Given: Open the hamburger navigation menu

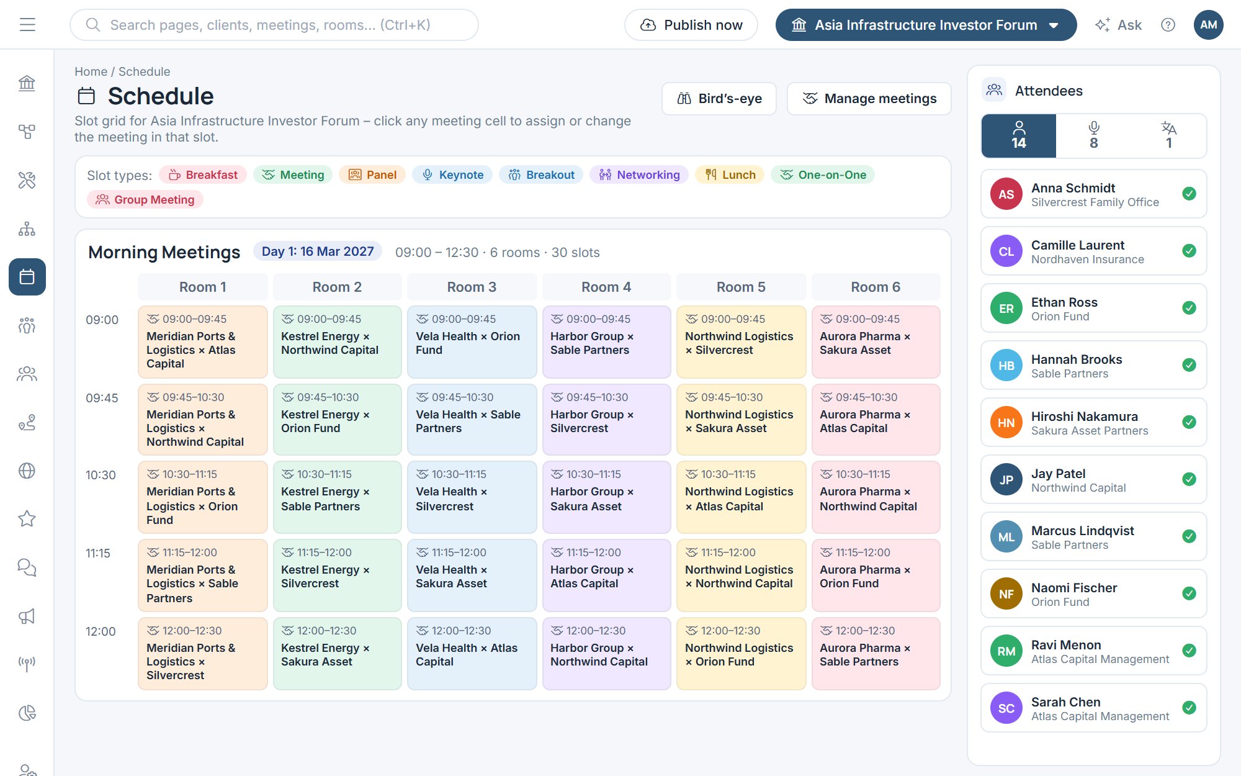Looking at the screenshot, I should (27, 25).
